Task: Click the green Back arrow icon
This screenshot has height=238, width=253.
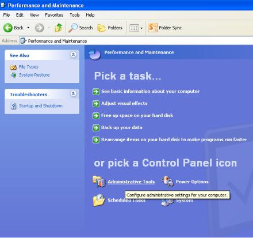Action: (x=8, y=28)
